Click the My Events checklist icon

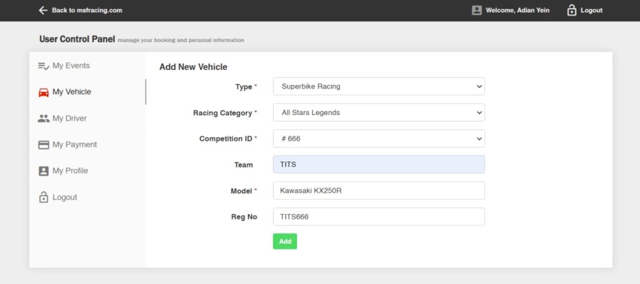pyautogui.click(x=43, y=66)
